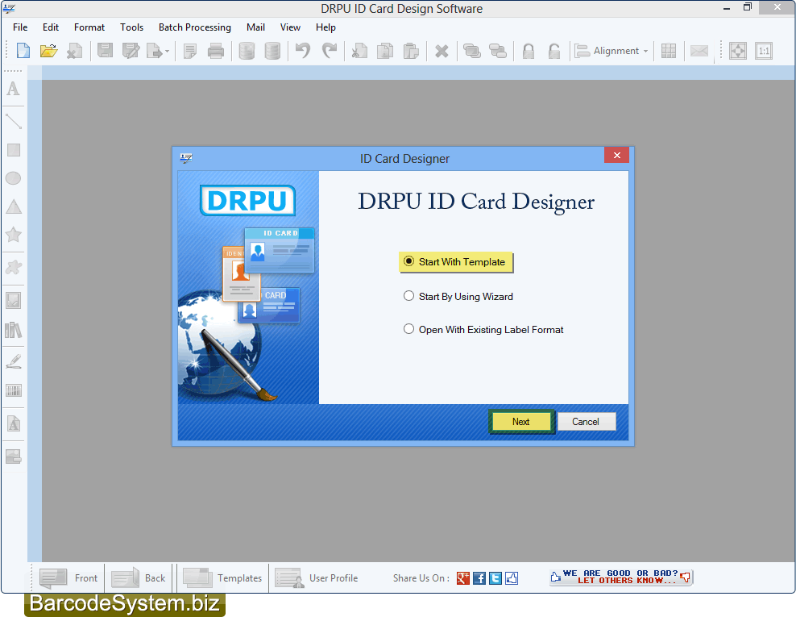Screen dimensions: 796x617
Task: Select the Signature pen tool
Action: click(x=13, y=361)
